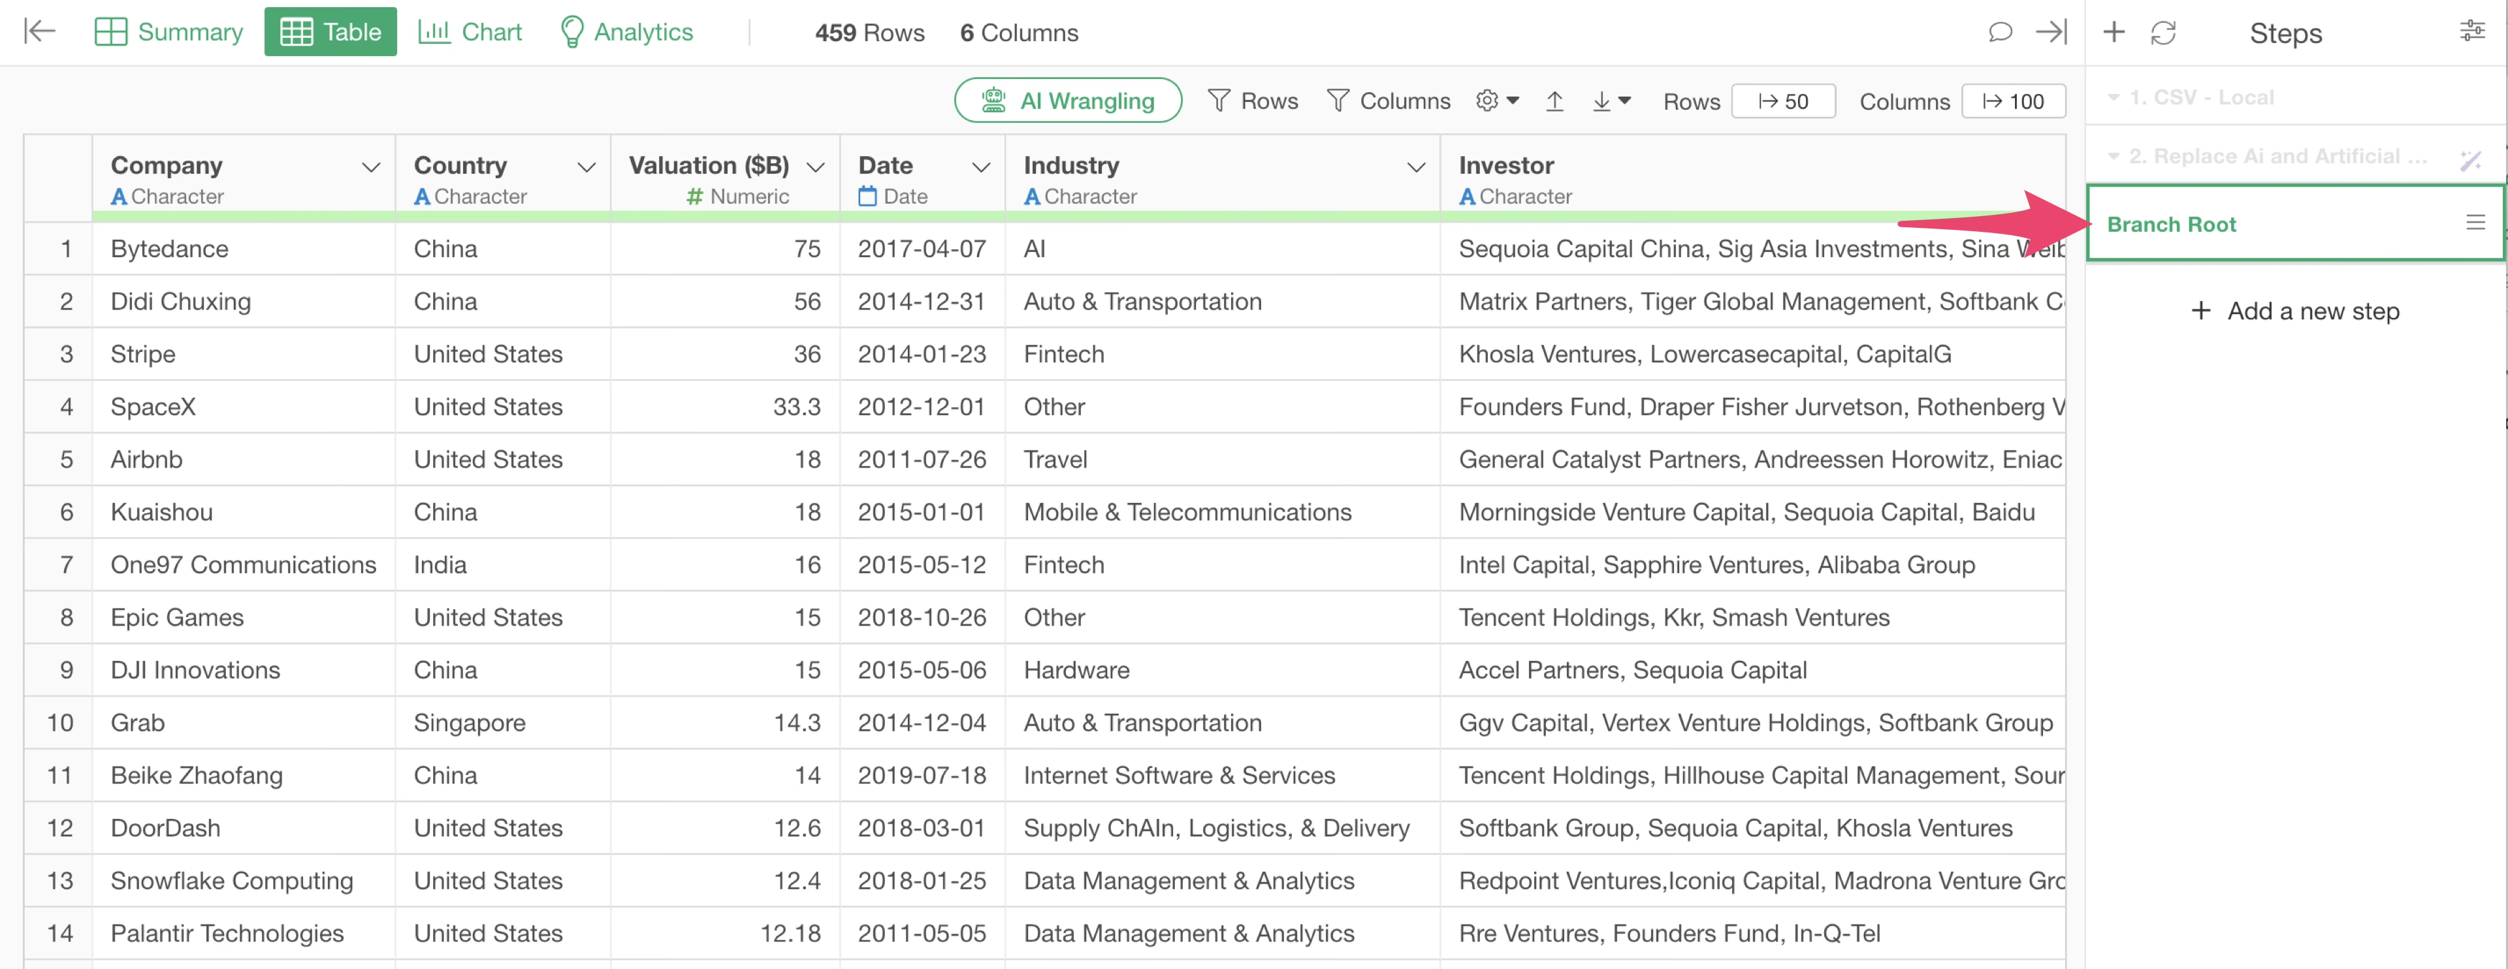This screenshot has width=2508, height=969.
Task: Click the date 2019-07-18 cell
Action: (922, 775)
